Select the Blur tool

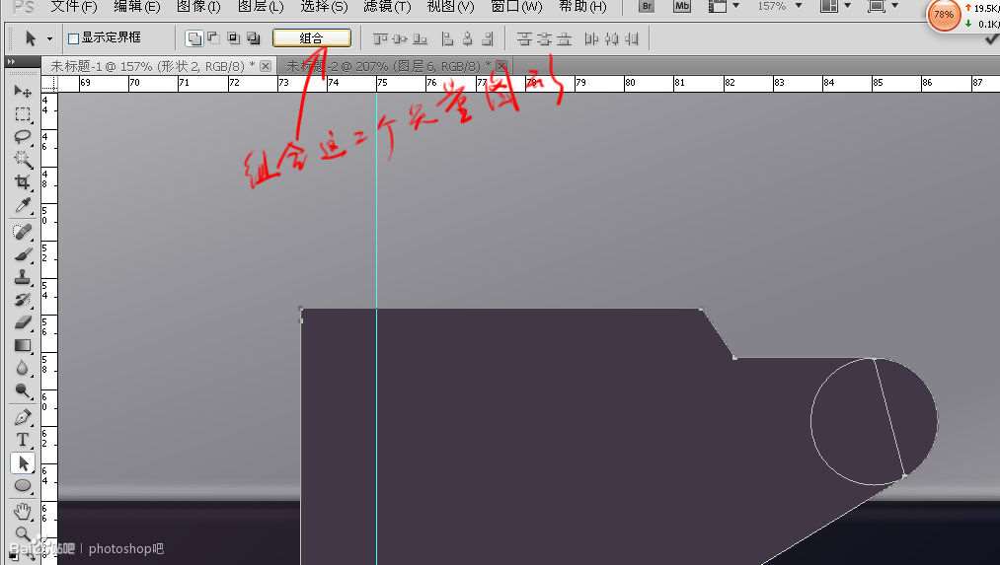[23, 368]
